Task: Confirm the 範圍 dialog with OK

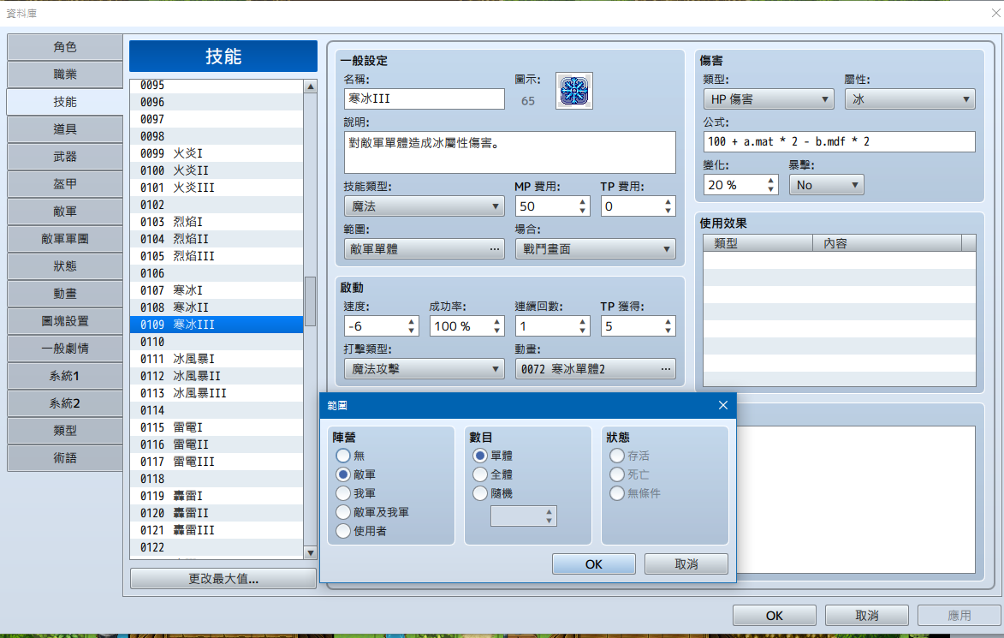Action: click(x=593, y=563)
